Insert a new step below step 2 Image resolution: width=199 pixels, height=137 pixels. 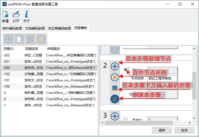[115, 88]
